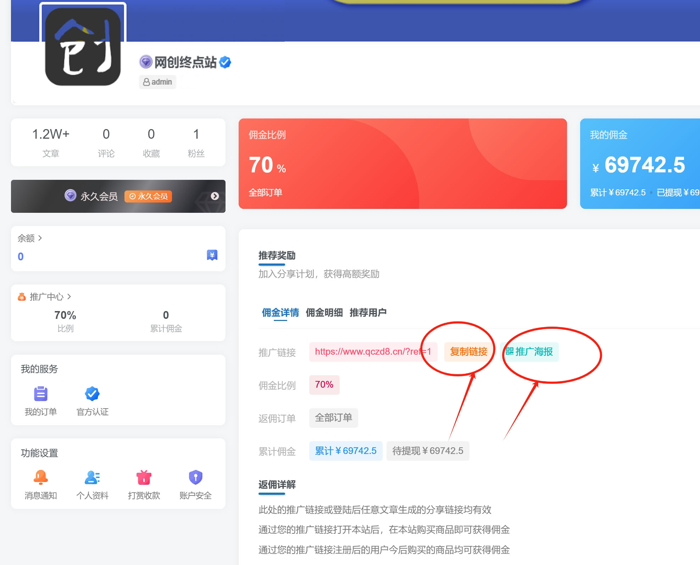Screen dimensions: 700x565
Task: Click the profile avatar image
Action: (83, 46)
